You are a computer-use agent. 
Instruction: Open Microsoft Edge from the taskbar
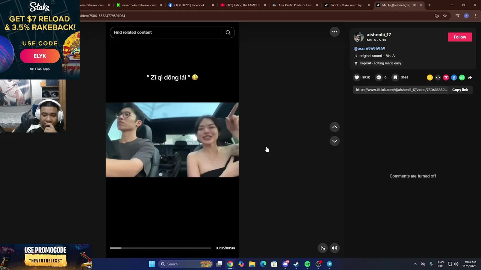(x=263, y=264)
